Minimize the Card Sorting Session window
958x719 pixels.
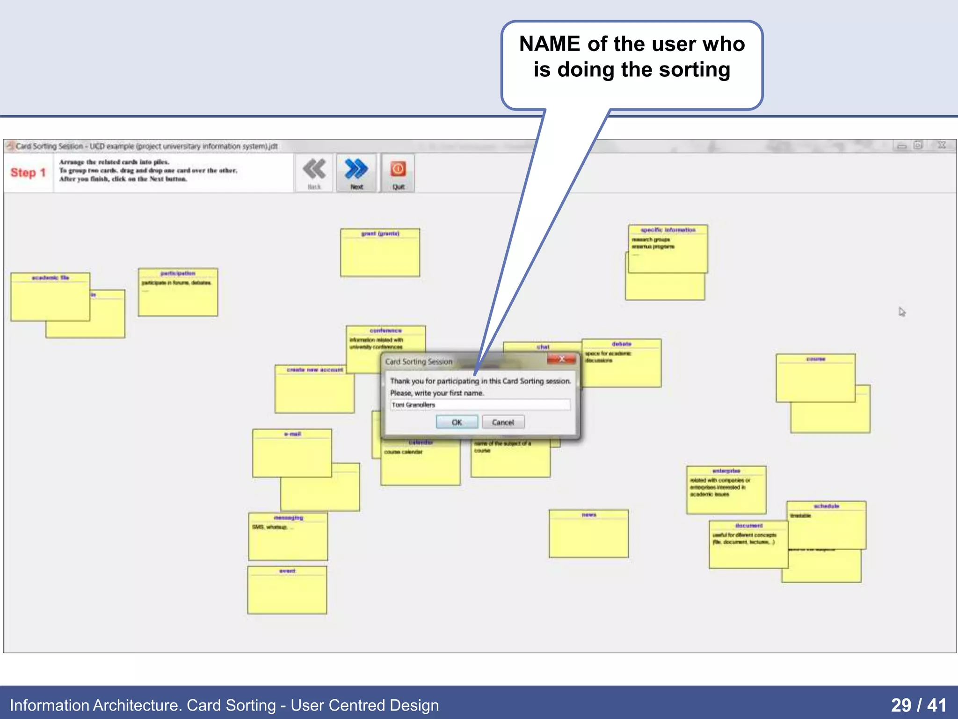click(901, 146)
